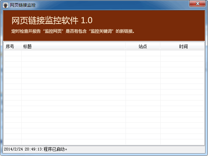Click empty brown banner area right of heading

149,20
